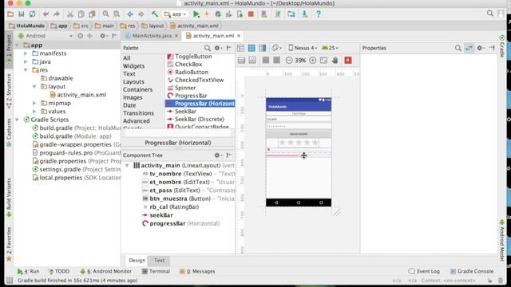Open the Android project view dropdown
Screen dimensions: 511x287
tap(45, 36)
